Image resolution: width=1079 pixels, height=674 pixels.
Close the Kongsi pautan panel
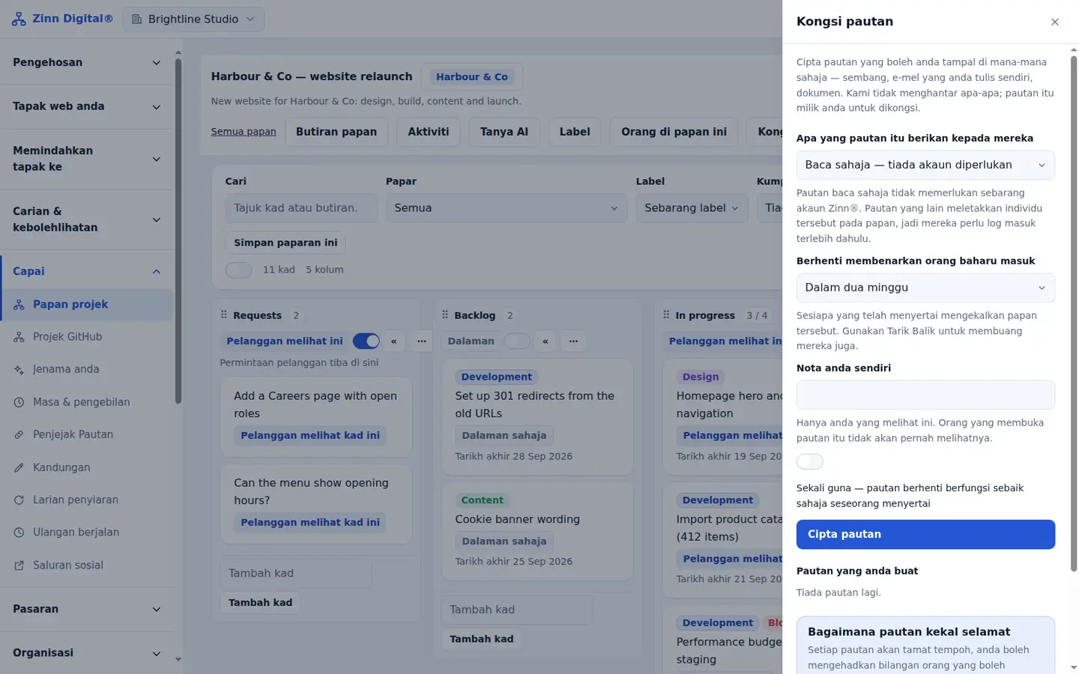1055,22
